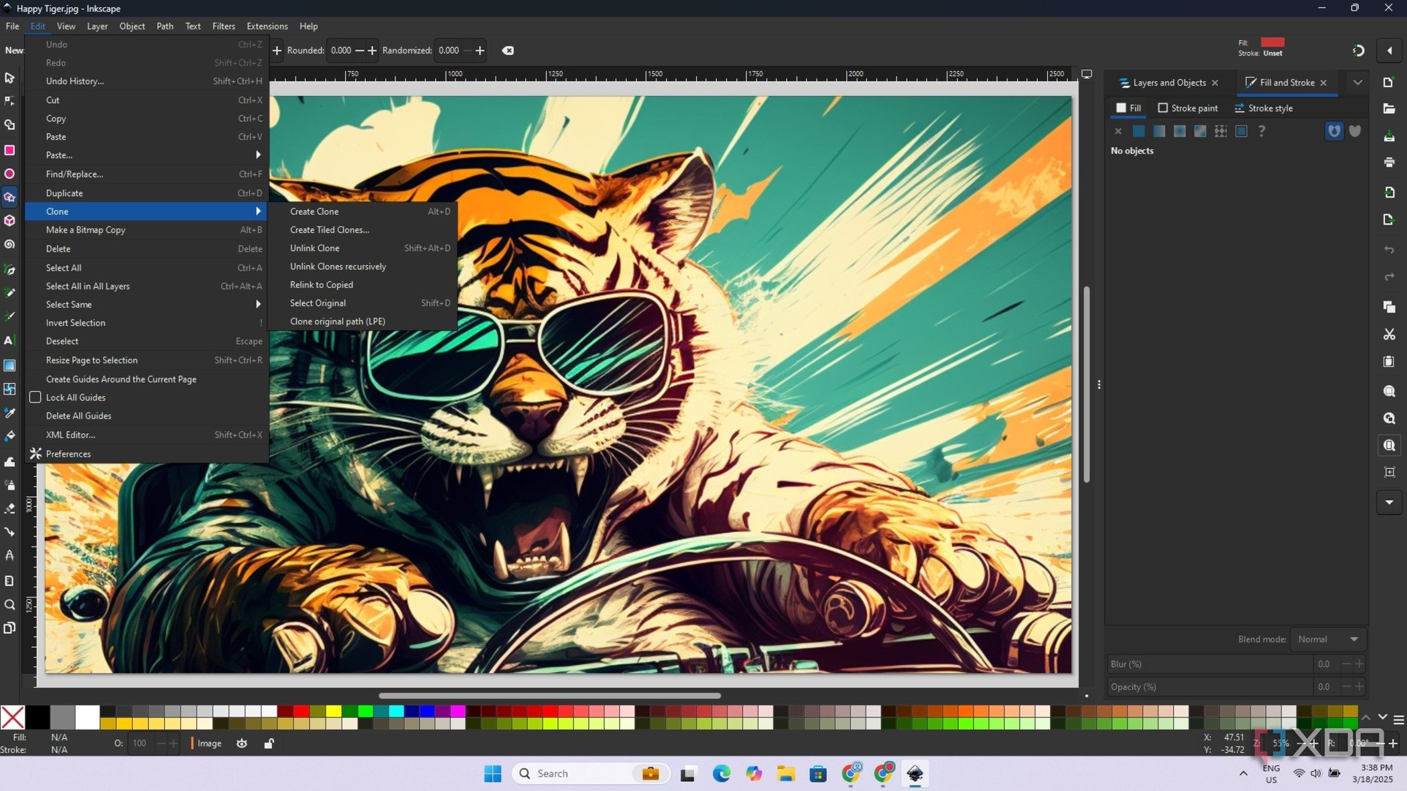Select the Gradient tool
This screenshot has width=1407, height=791.
[9, 365]
